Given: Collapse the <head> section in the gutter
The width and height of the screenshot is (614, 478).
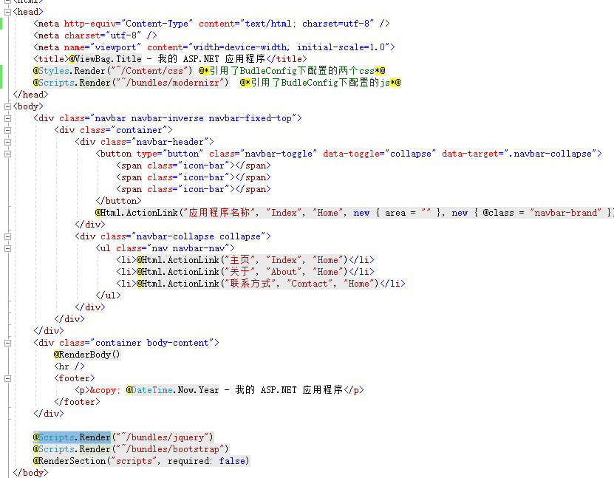Looking at the screenshot, I should [7, 12].
